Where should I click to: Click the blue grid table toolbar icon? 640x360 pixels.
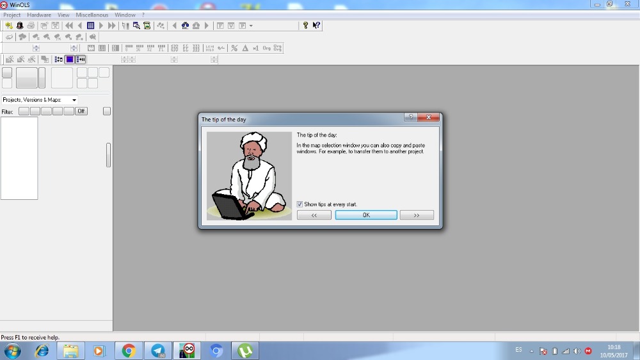click(x=90, y=26)
